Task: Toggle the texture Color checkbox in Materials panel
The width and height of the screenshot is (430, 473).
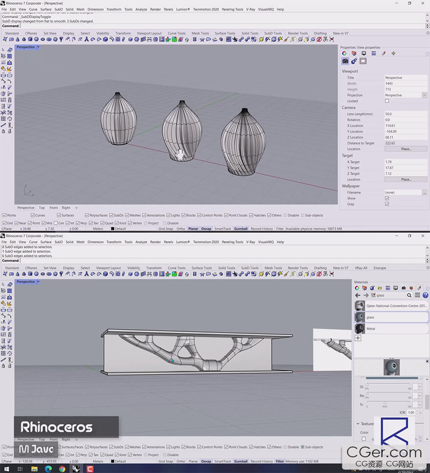Action: point(364,439)
